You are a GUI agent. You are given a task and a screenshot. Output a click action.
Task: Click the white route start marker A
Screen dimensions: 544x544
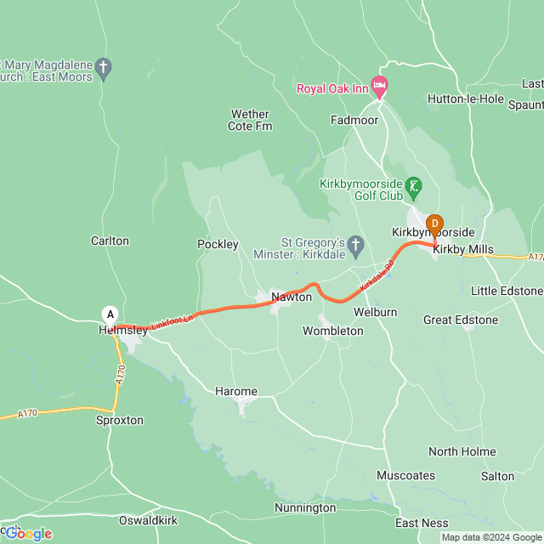pyautogui.click(x=110, y=315)
